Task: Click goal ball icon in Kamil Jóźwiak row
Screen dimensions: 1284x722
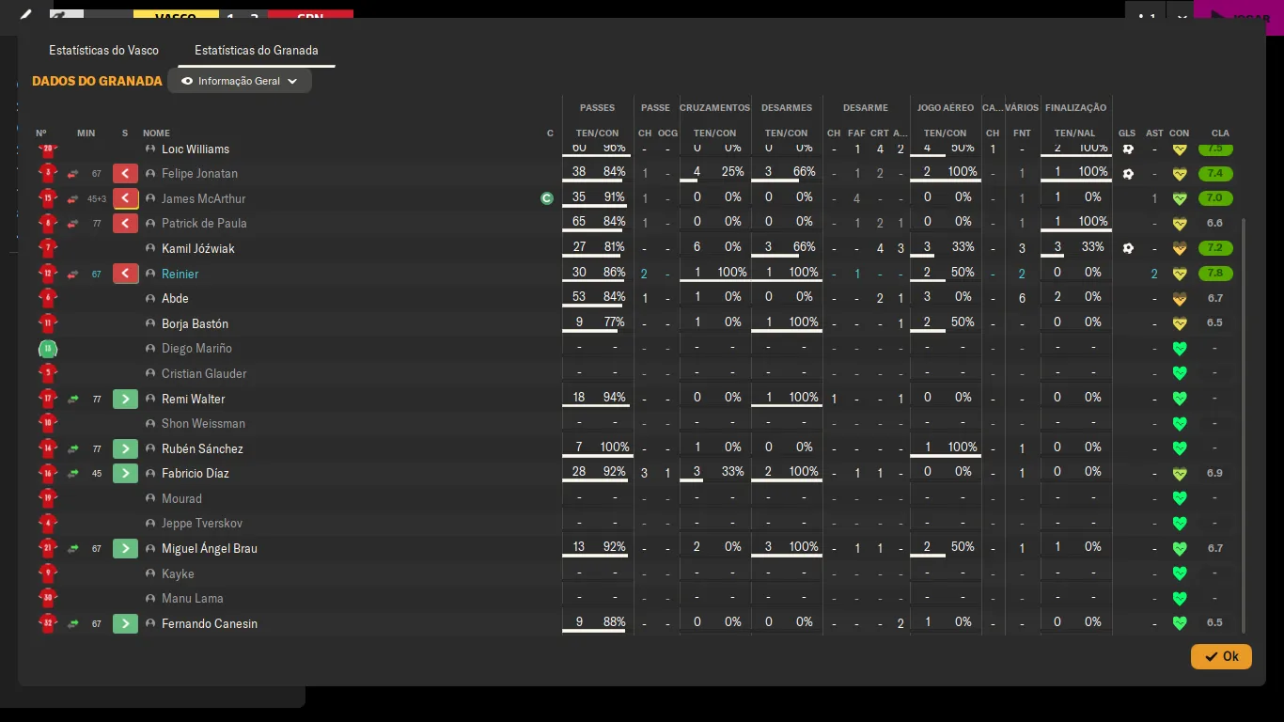Action: [x=1128, y=248]
